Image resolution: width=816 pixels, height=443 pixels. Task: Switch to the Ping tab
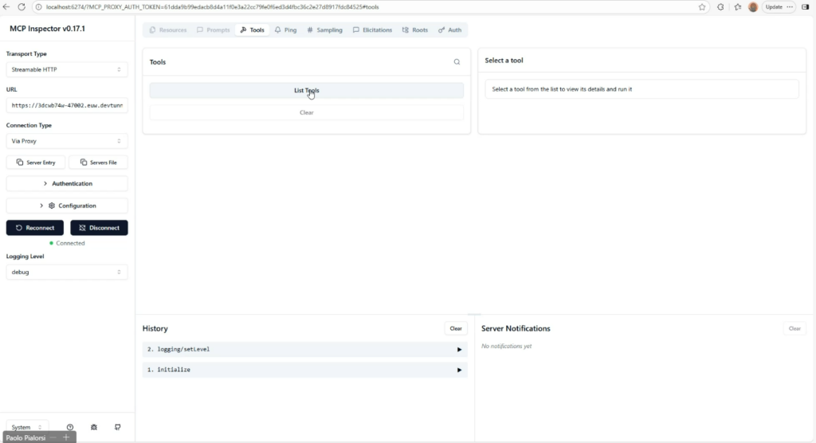(284, 30)
